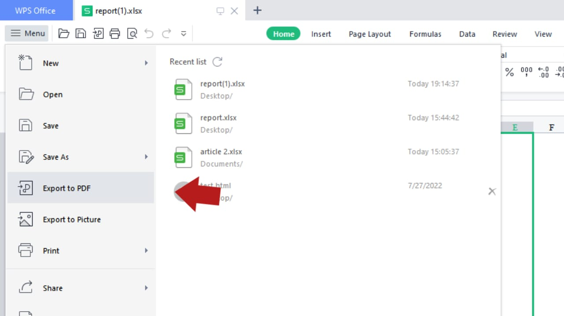Refresh the Recent list

(x=217, y=62)
